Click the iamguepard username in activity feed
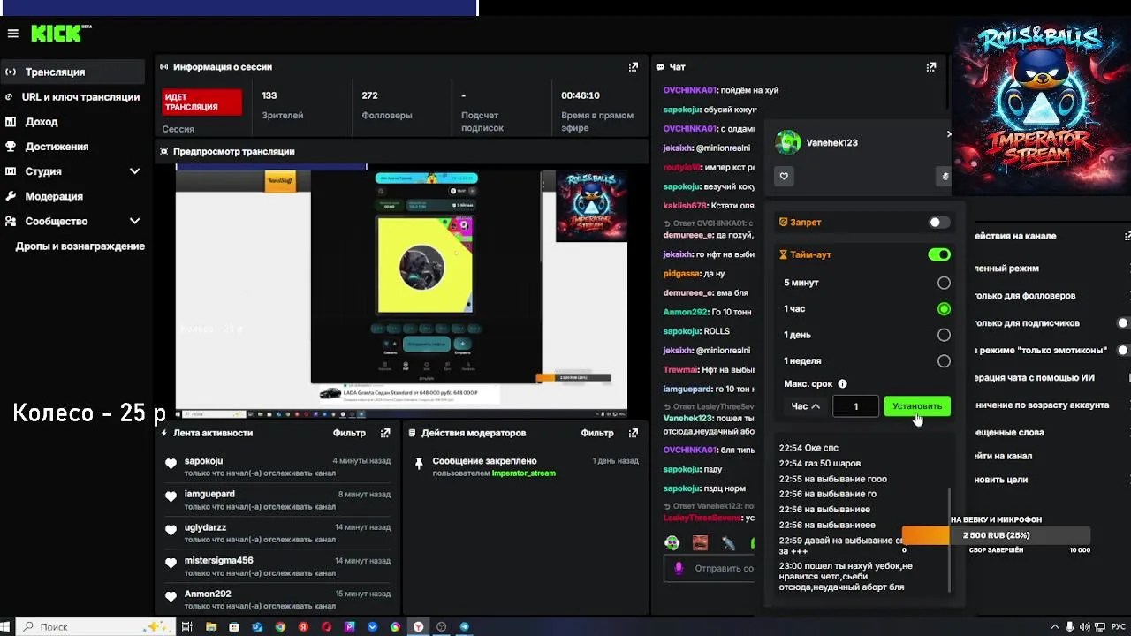The width and height of the screenshot is (1131, 636). pyautogui.click(x=209, y=495)
